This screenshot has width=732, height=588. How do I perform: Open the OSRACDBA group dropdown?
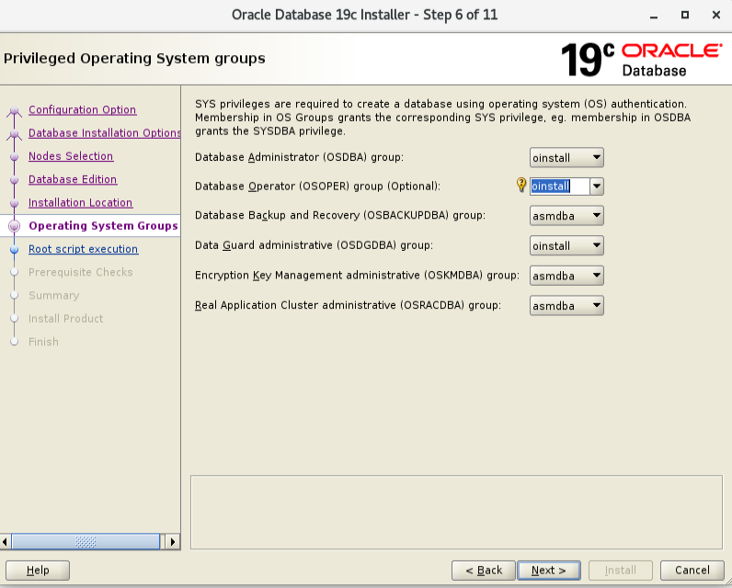pyautogui.click(x=566, y=305)
